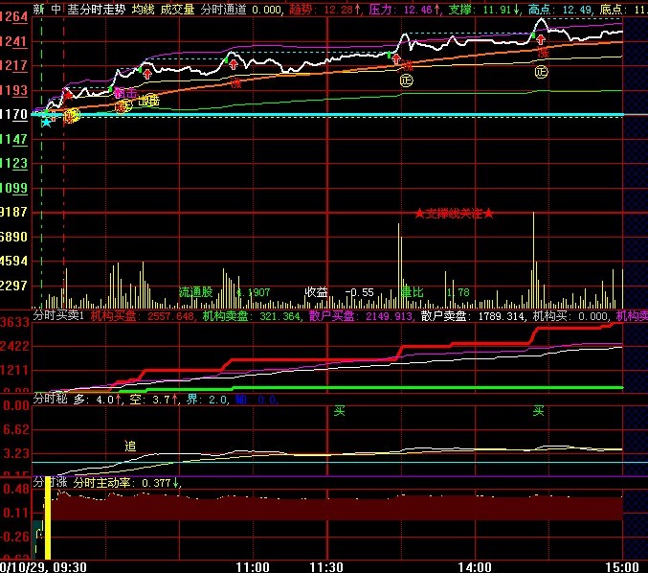Click the 追 signal label in indicator panel
Screen dimensions: 648x573
pos(130,446)
